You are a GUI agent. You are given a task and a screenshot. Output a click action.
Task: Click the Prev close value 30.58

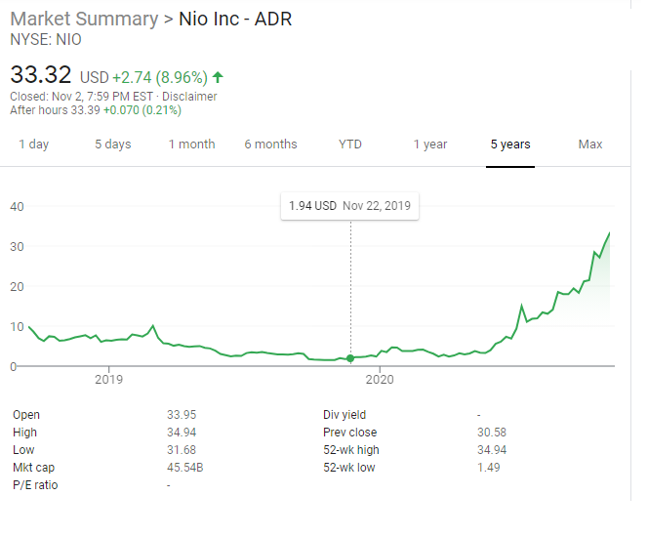[x=491, y=433]
